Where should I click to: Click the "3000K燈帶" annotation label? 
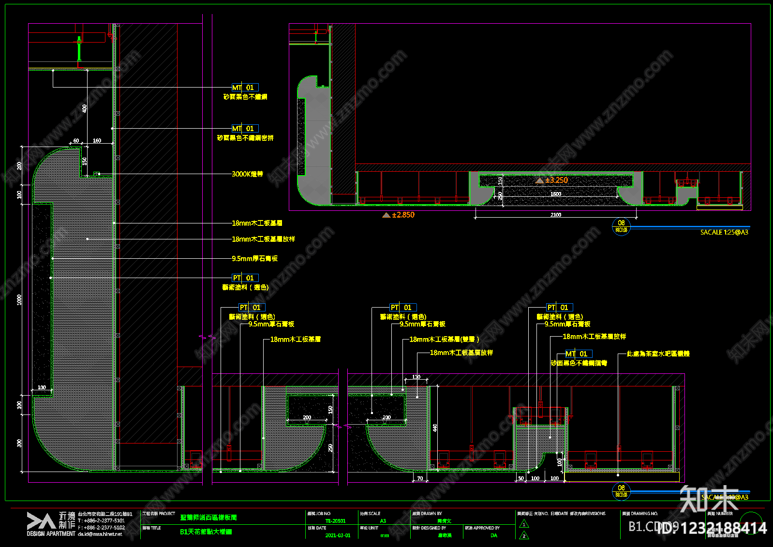point(247,174)
